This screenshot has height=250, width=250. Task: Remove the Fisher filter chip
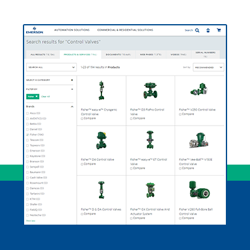pos(37,97)
